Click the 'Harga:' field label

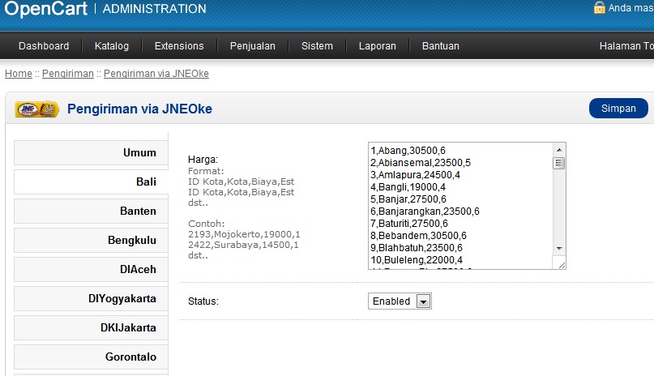point(203,160)
